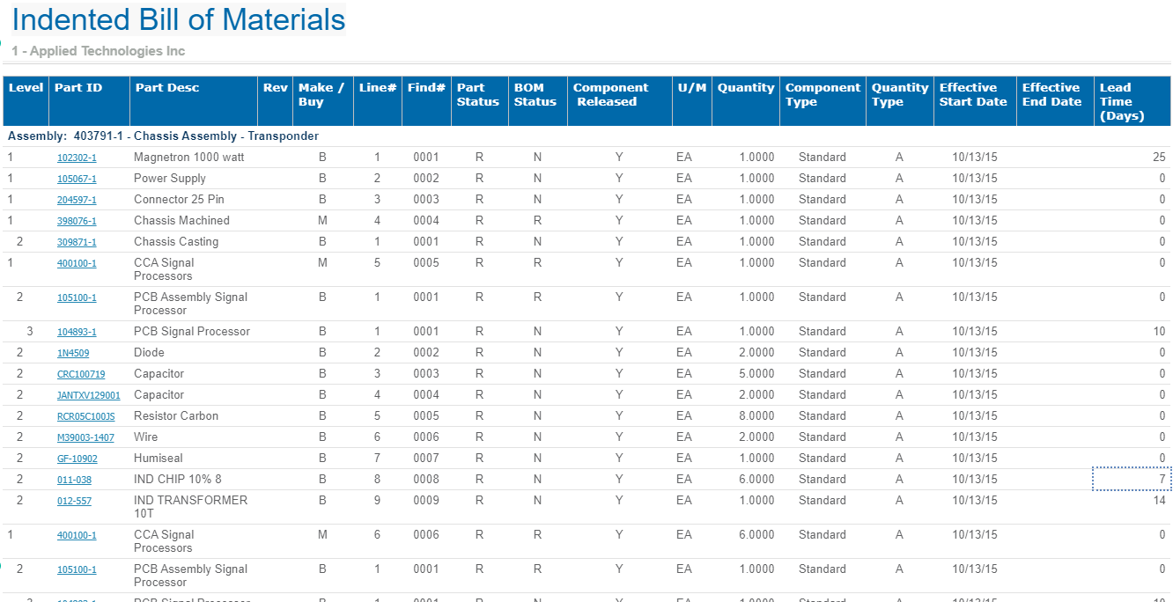
Task: Click the Quantity column header
Action: 745,88
